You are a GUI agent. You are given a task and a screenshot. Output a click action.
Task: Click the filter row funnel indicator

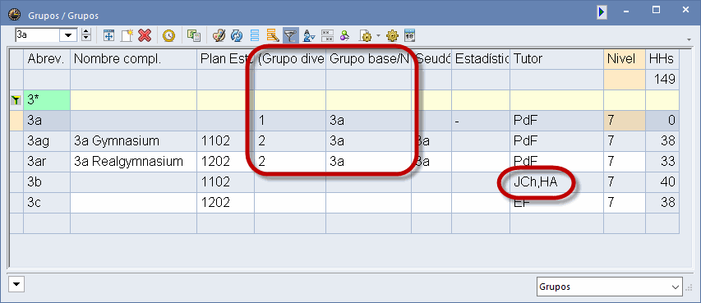coord(16,100)
